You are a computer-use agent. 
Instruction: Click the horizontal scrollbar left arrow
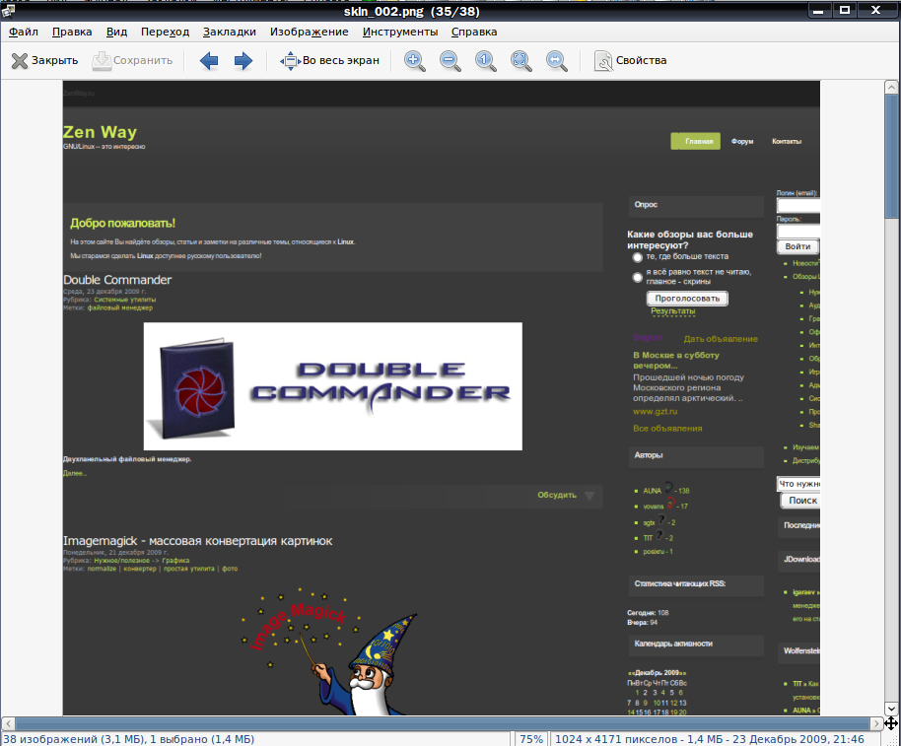point(8,723)
